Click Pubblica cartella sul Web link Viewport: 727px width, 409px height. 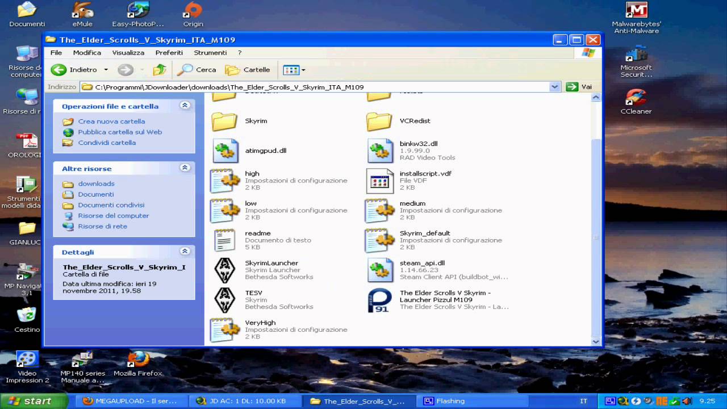120,132
